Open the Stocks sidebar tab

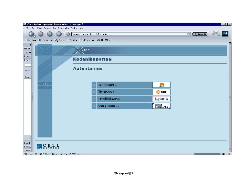click(x=27, y=52)
